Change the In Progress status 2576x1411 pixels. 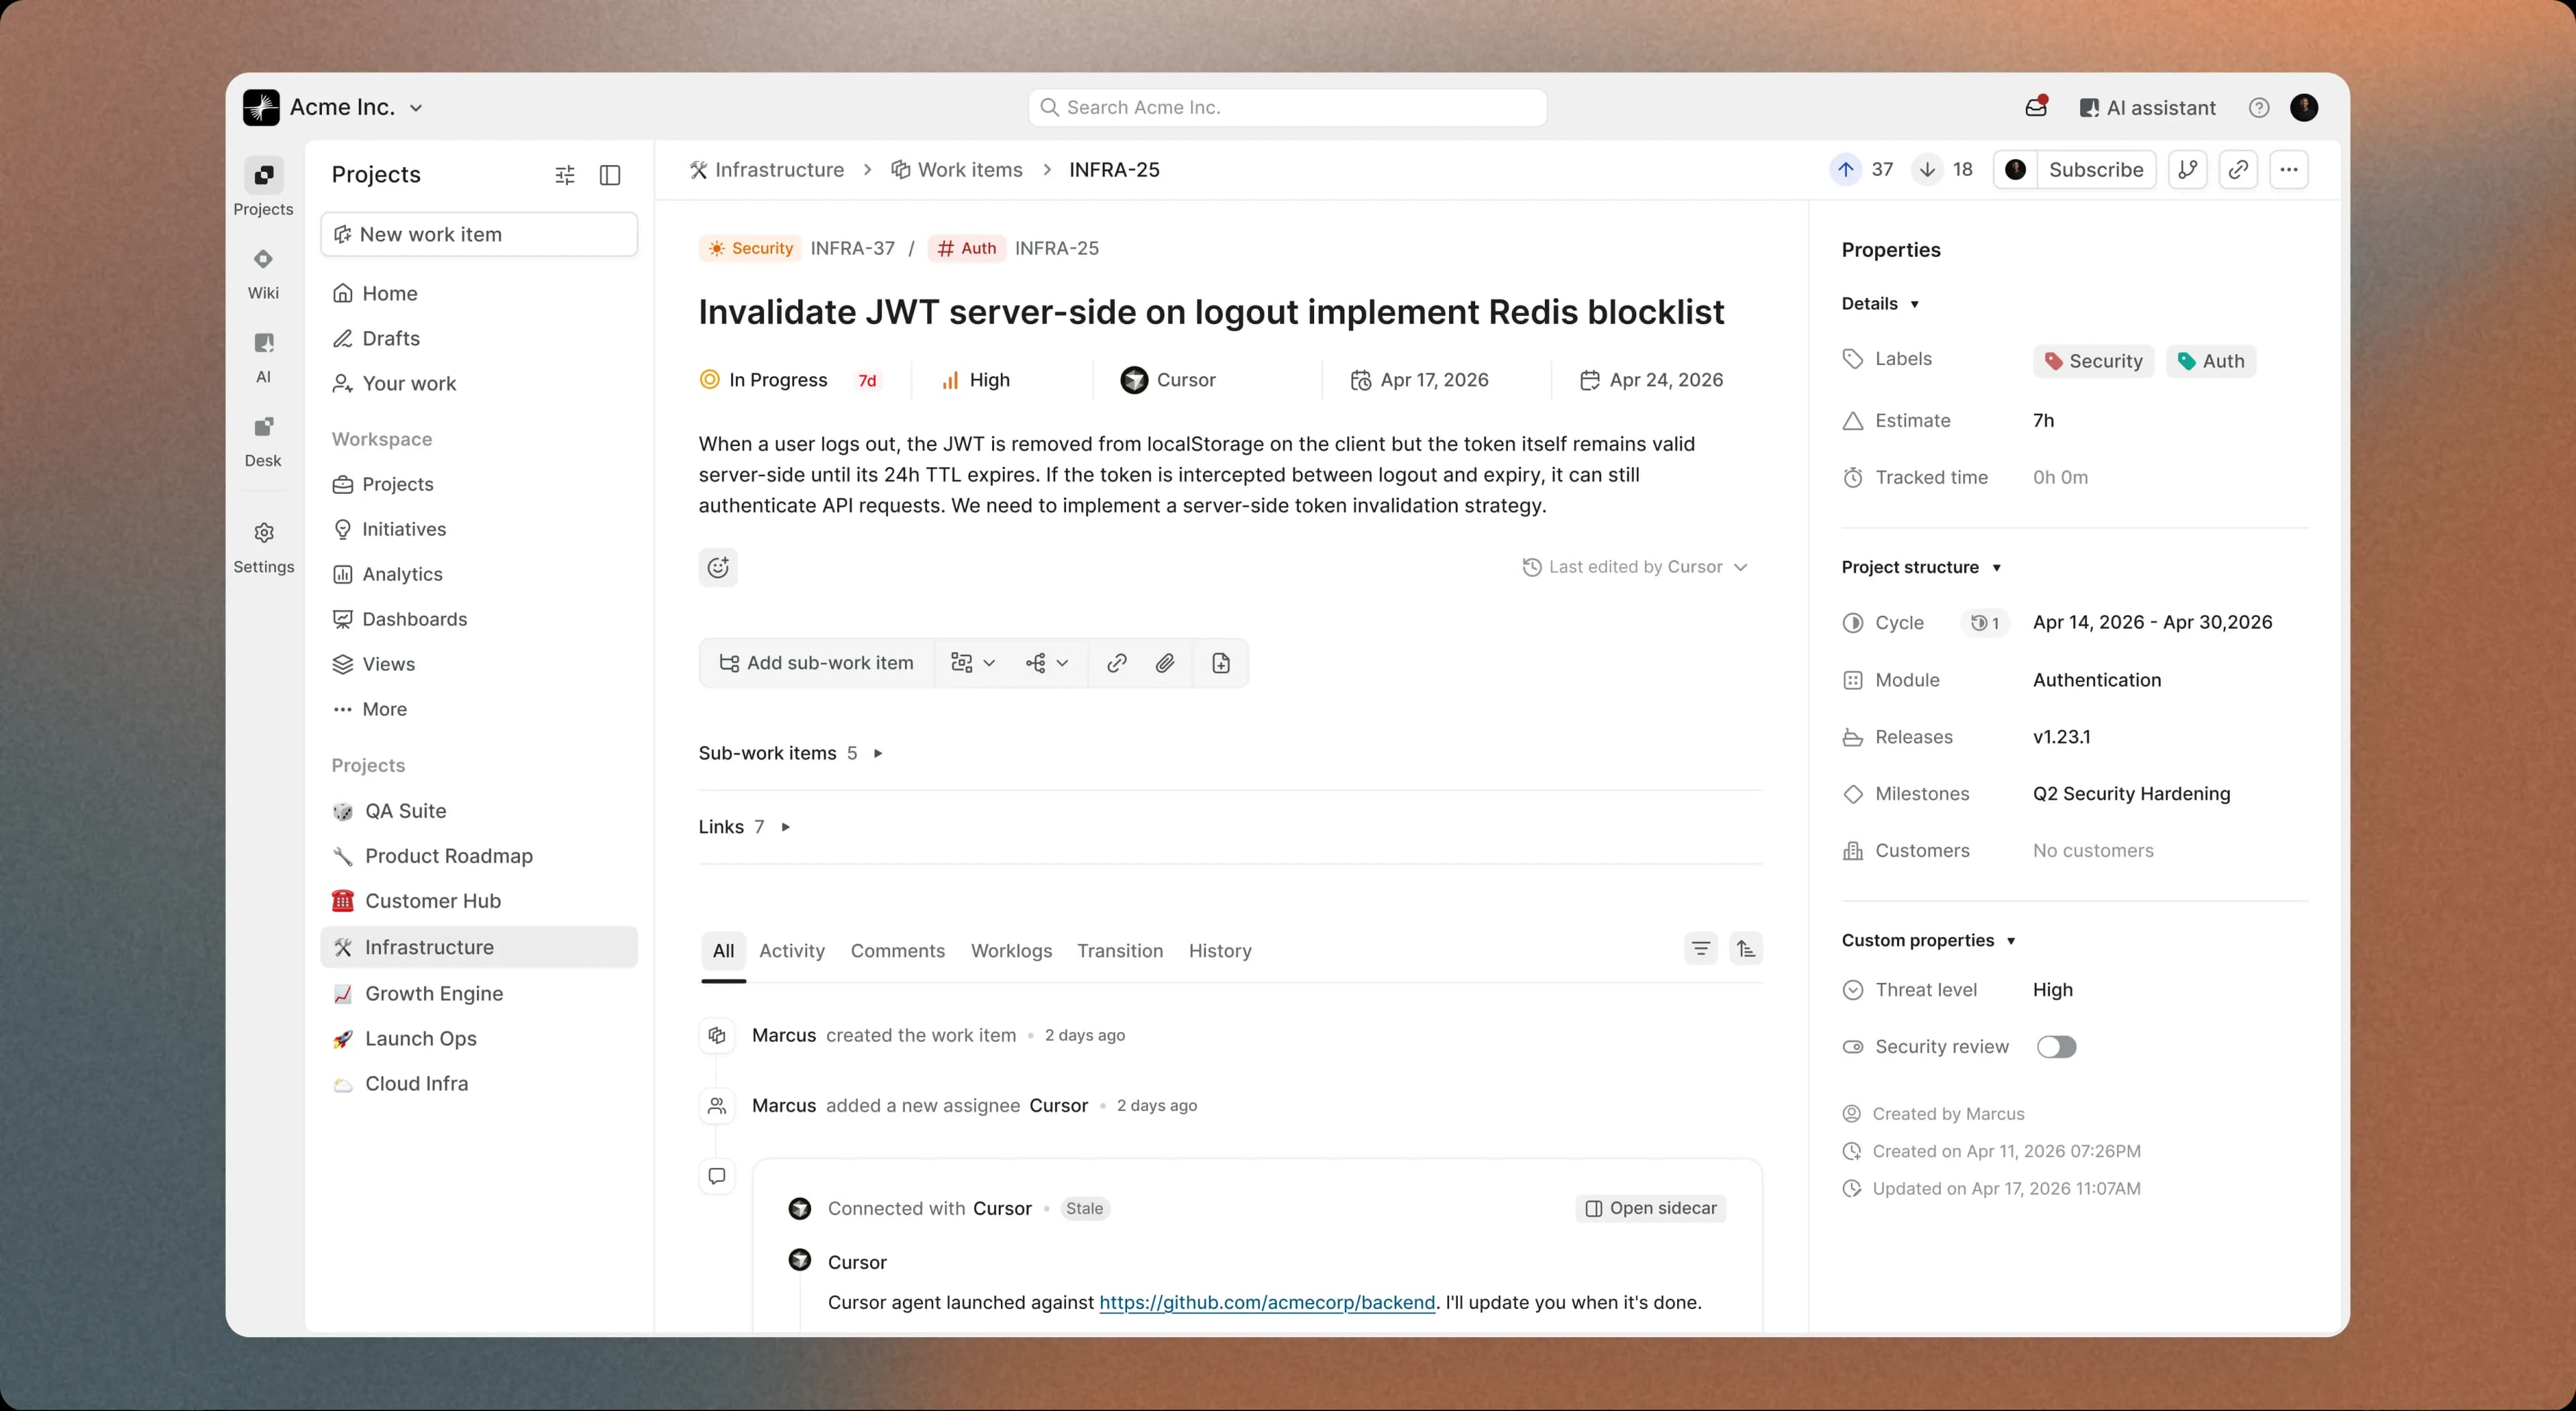pos(764,380)
